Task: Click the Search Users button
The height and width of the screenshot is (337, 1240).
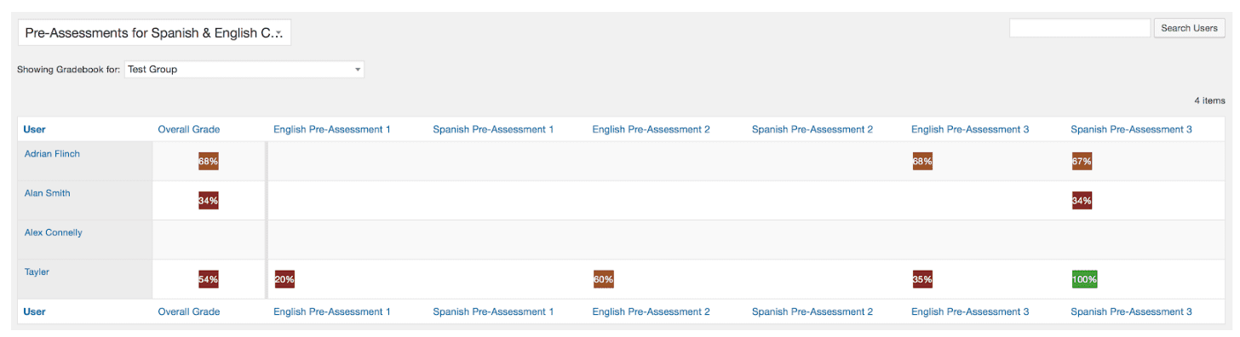Action: 1189,28
